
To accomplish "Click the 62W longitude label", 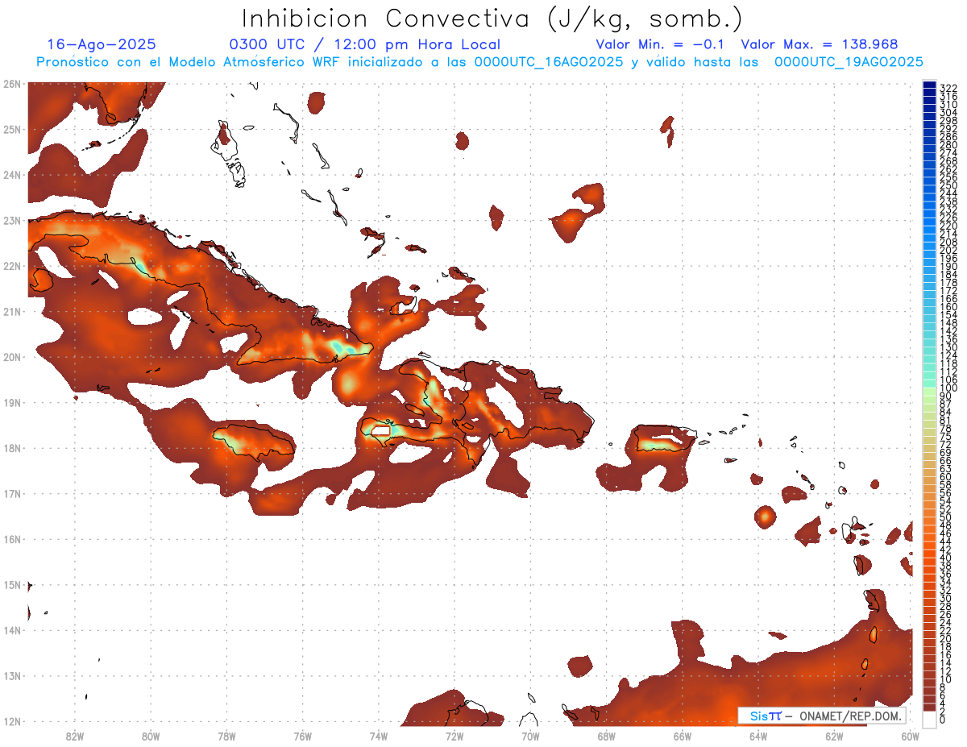I will tap(834, 736).
